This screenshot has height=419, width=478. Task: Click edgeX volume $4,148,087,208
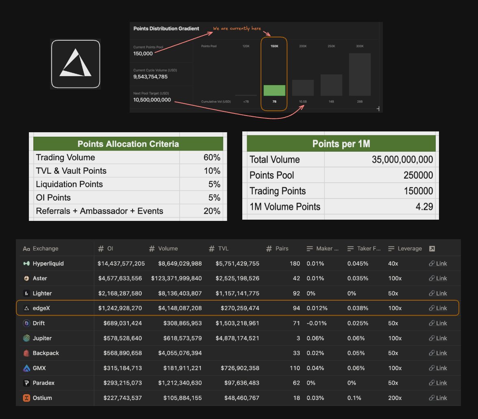pos(180,308)
